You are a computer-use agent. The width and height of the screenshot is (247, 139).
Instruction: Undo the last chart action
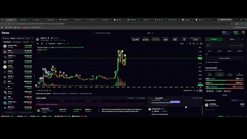(68, 44)
